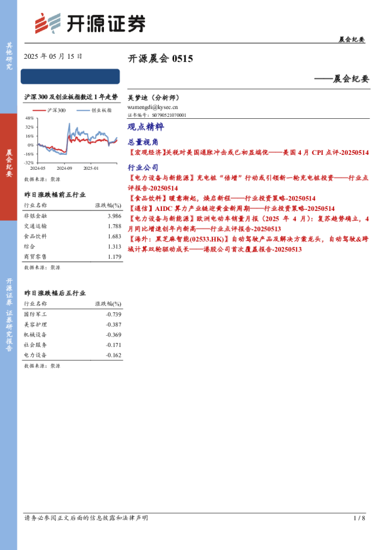Click the index trend line chart
Image resolution: width=389 pixels, height=550 pixels.
(72, 142)
